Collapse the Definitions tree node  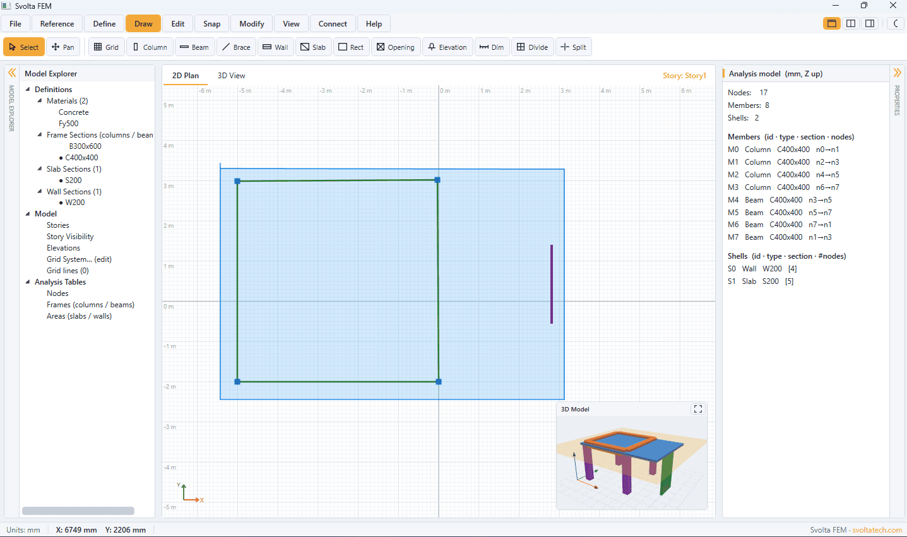click(28, 90)
